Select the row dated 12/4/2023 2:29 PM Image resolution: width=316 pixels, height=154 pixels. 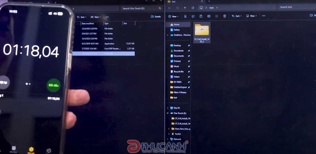(x=103, y=38)
